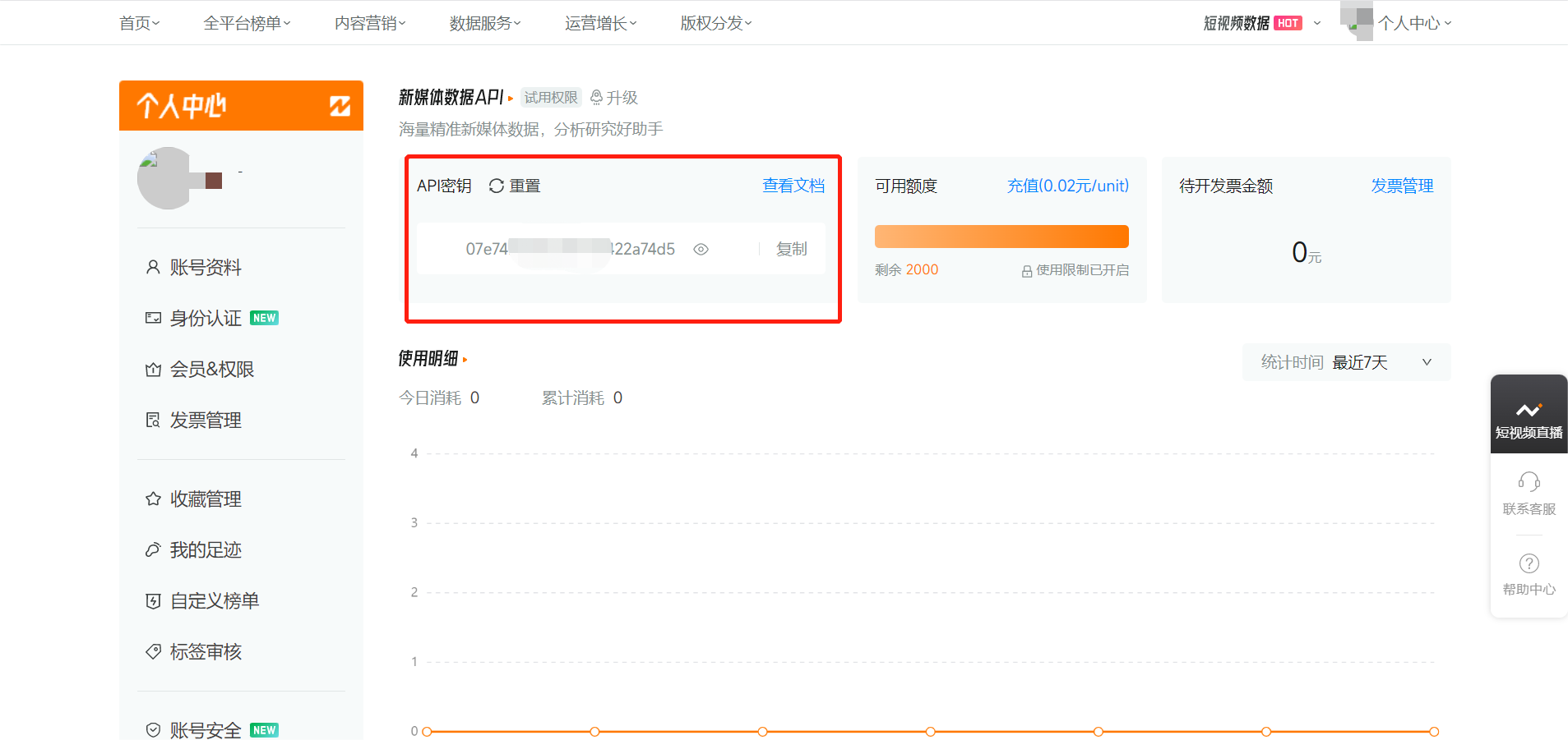Click the orange available quota progress bar
The width and height of the screenshot is (1568, 740).
pyautogui.click(x=1001, y=237)
